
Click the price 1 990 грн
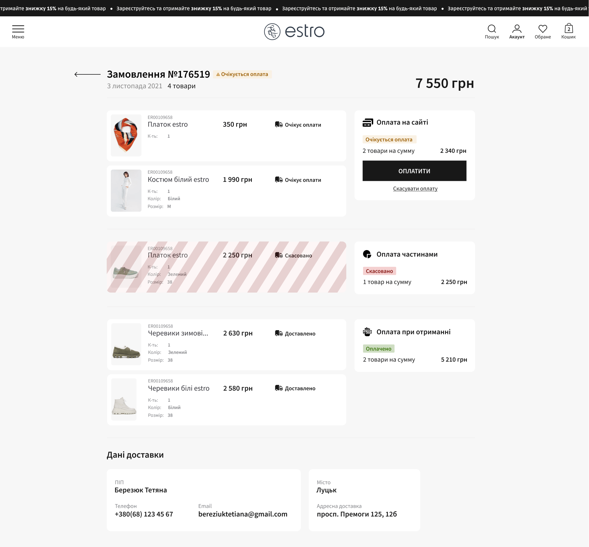[x=237, y=180]
